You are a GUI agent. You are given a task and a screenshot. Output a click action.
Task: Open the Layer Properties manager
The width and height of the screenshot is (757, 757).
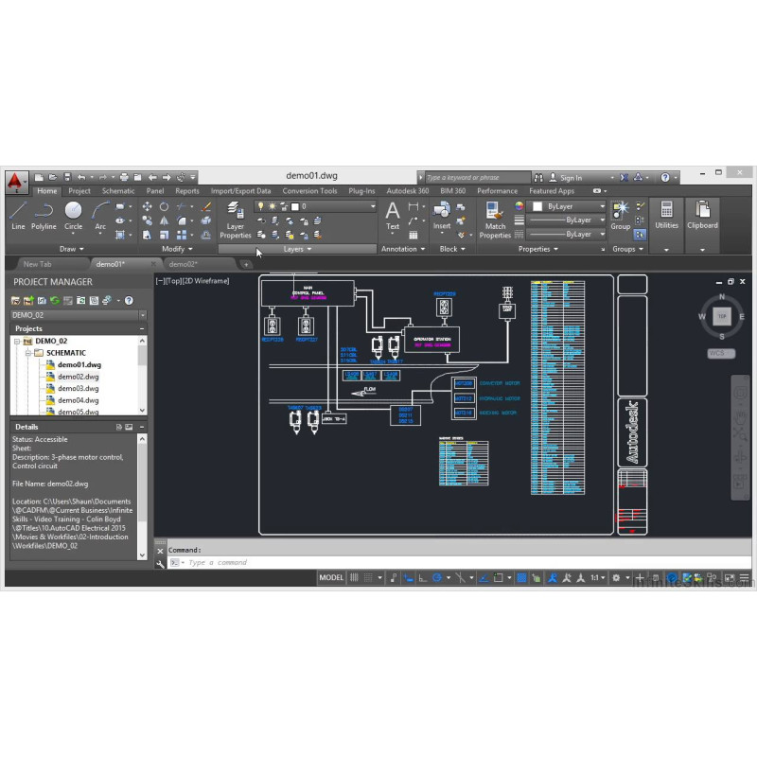(x=236, y=218)
